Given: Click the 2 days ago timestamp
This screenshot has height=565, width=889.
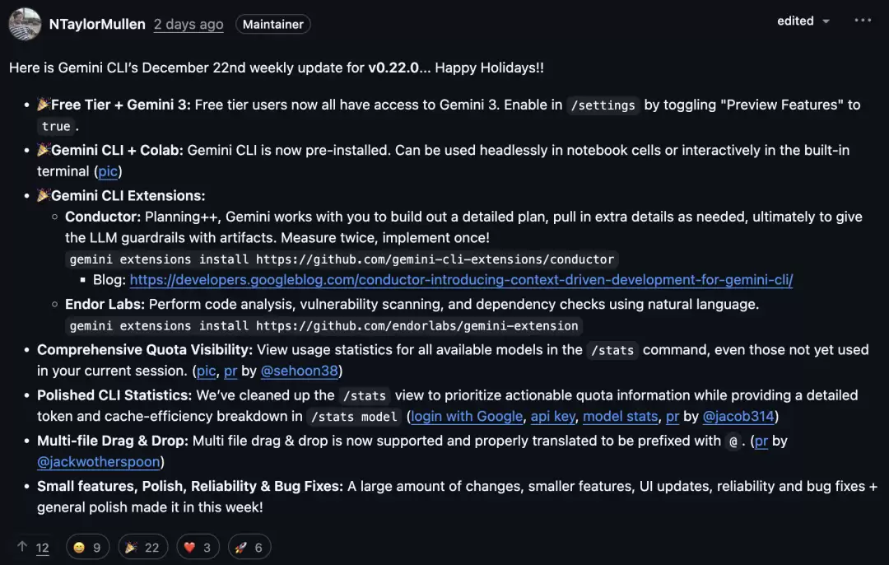Looking at the screenshot, I should click(x=189, y=24).
